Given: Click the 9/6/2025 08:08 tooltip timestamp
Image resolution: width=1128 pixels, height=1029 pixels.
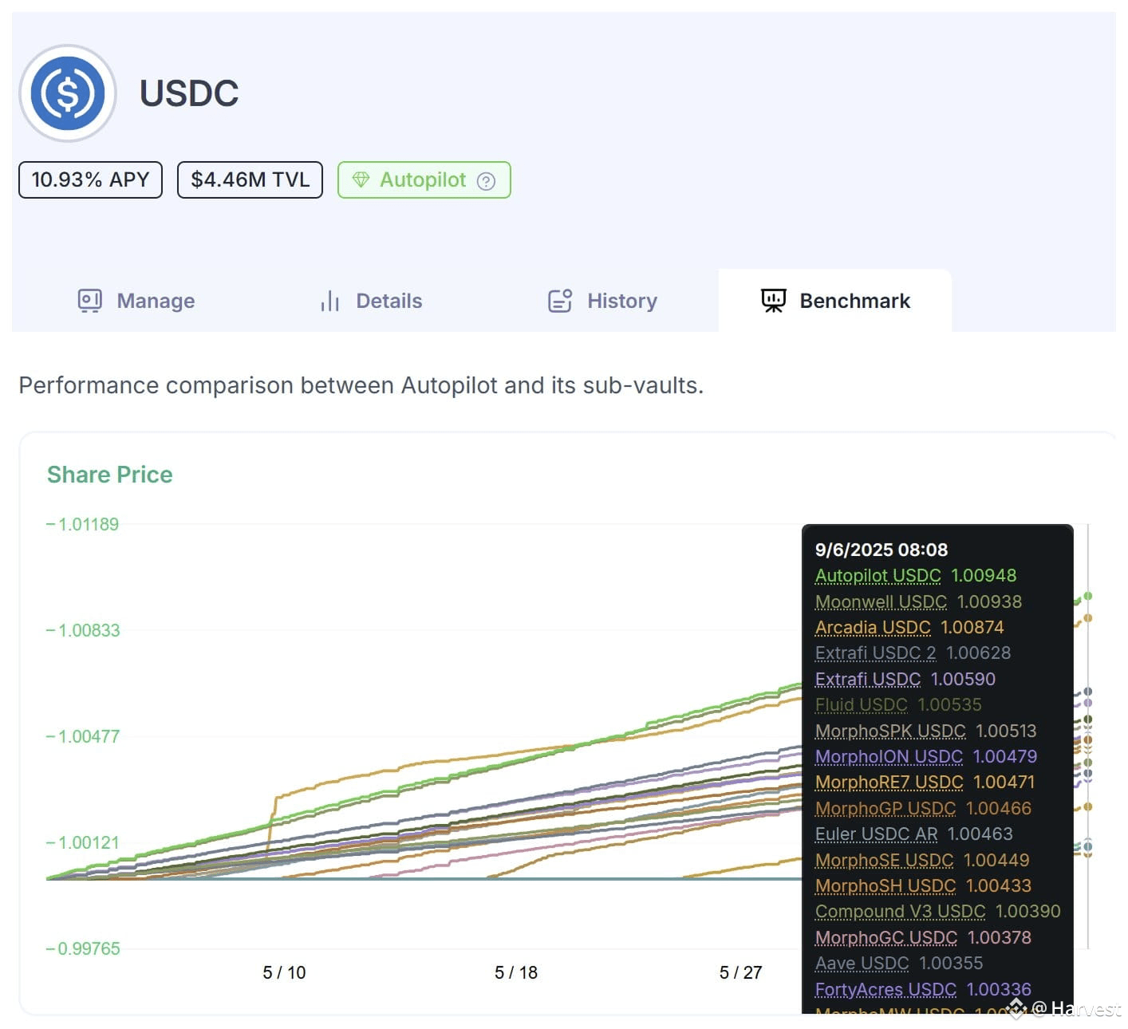Looking at the screenshot, I should 881,550.
